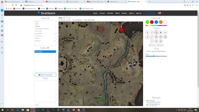Pick the green color swatch
Image resolution: width=199 pixels, height=112 pixels.
tap(147, 22)
